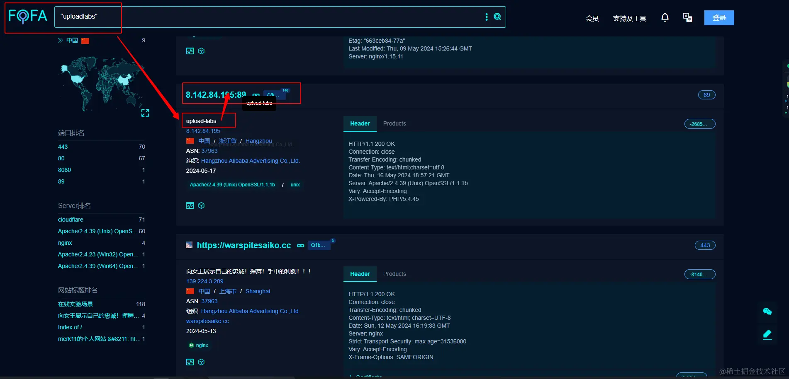
Task: Click the unix tag
Action: [x=295, y=185]
